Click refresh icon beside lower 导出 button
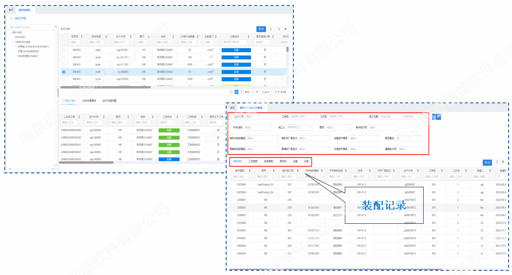This screenshot has height=275, width=512. point(496,162)
